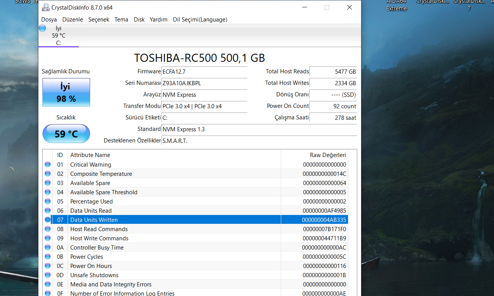The height and width of the screenshot is (296, 494).
Task: Click the İyi 98 % health status button
Action: (x=66, y=93)
